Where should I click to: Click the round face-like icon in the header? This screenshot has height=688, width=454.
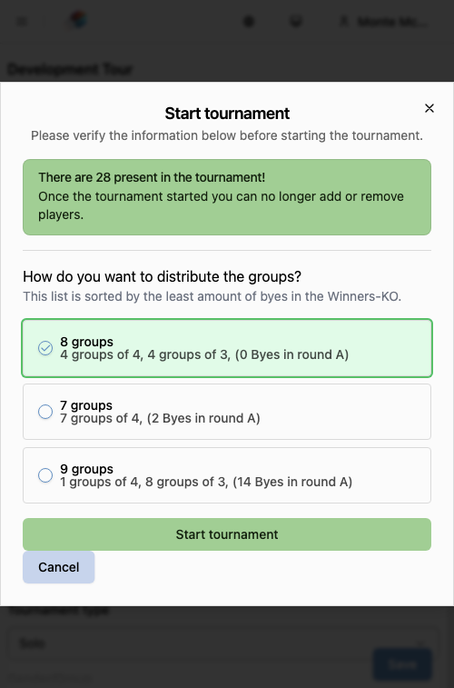pyautogui.click(x=296, y=21)
